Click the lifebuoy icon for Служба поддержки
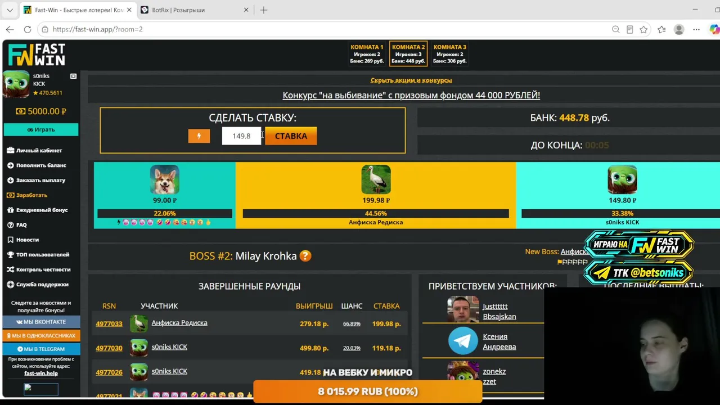Viewport: 720px width, 405px height. [x=11, y=285]
